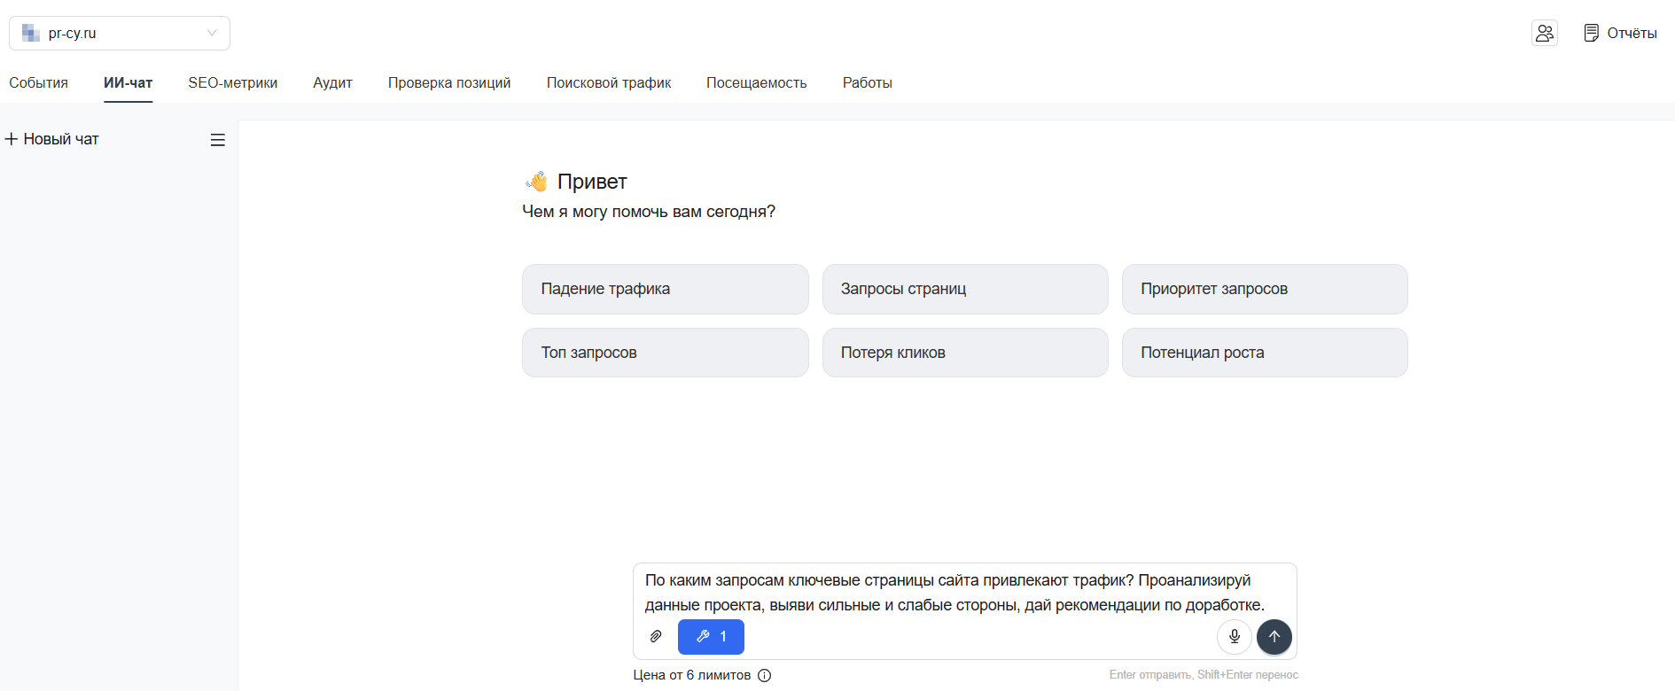Go to the Проверка позиций tab
This screenshot has height=691, width=1675.
449,82
